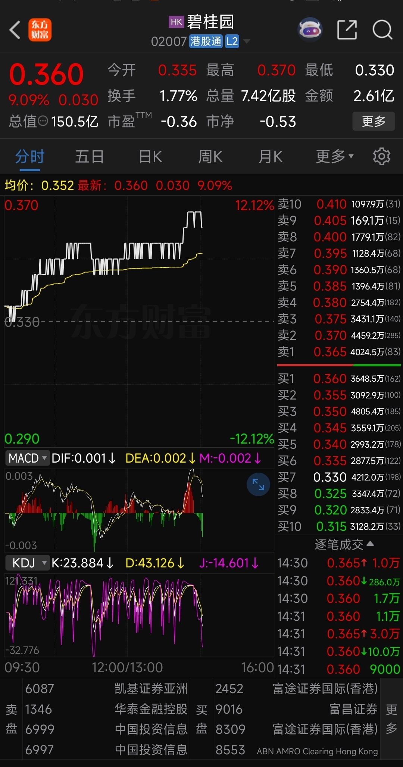Switch to 分时 tab
The image size is (403, 767).
click(30, 156)
